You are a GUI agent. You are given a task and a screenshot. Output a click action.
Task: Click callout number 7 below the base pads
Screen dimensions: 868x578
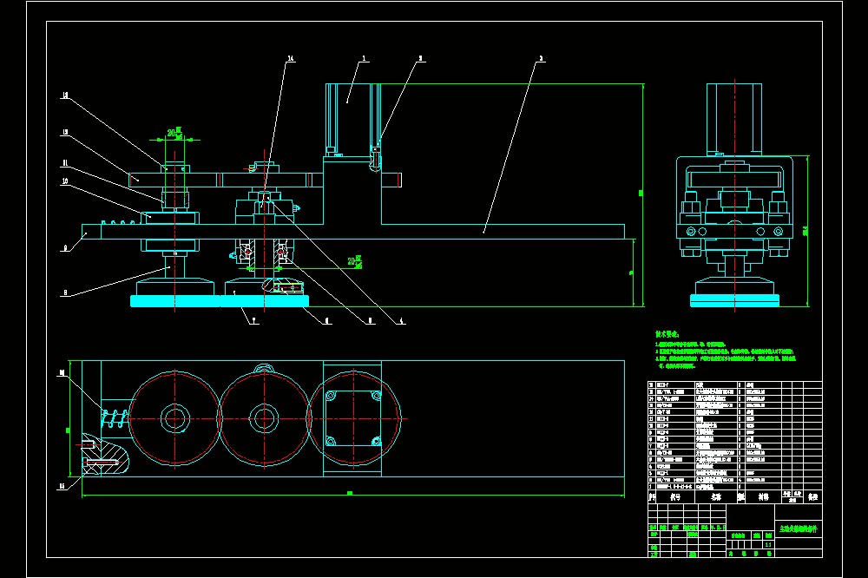tap(253, 320)
